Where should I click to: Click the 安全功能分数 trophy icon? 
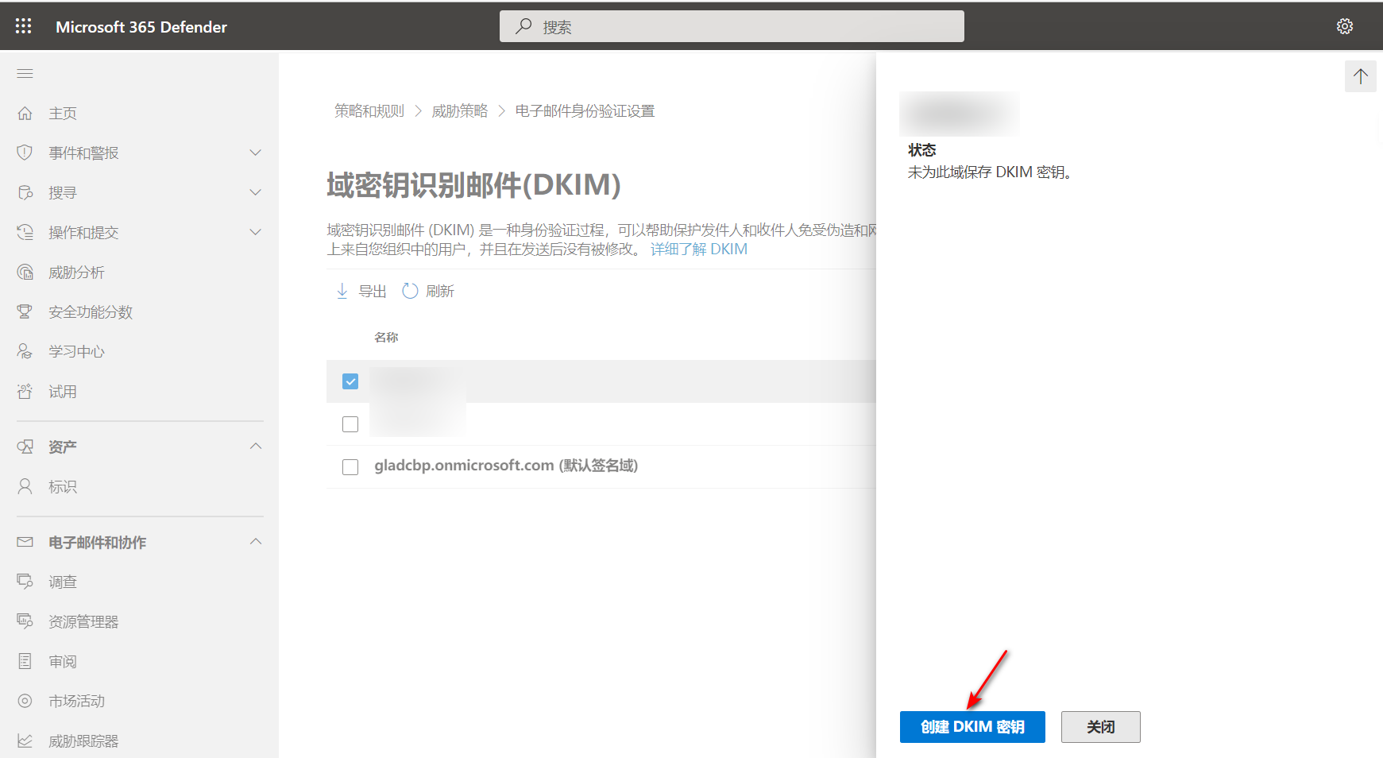point(25,311)
